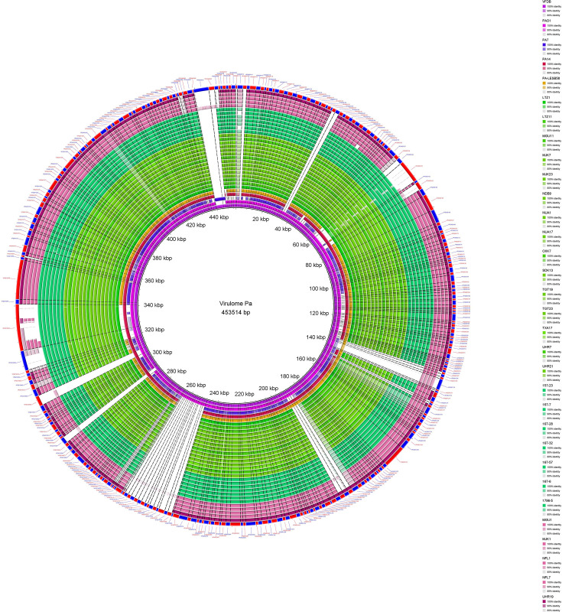Screen dimensions: 562x612
Task: Pick the magenta 100% identity swatch under PAO1
Action: coord(544,25)
